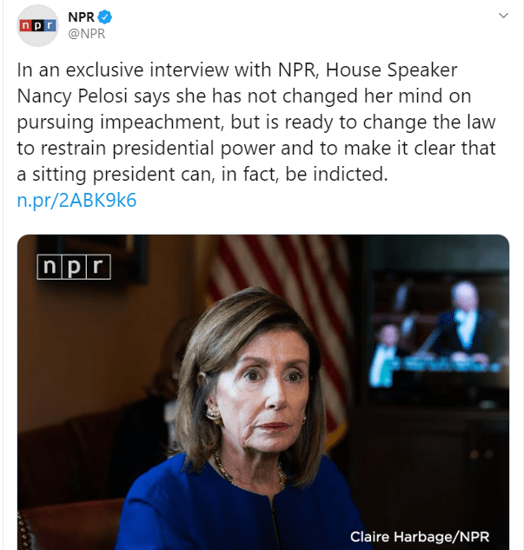
Task: Click the words "Nancy Pelosi" in the tweet
Action: point(72,96)
